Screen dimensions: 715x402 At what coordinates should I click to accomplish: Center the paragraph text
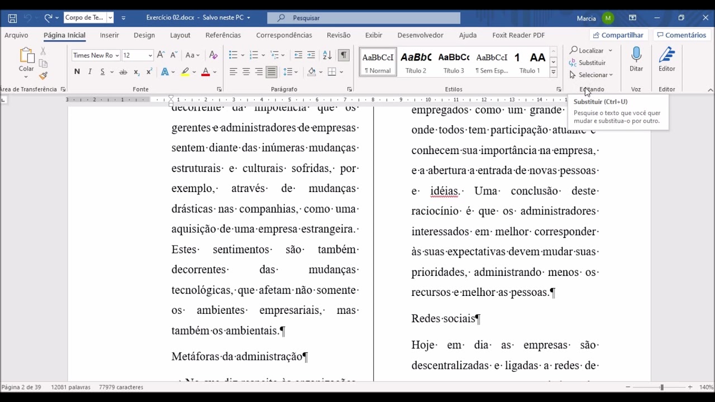point(246,72)
